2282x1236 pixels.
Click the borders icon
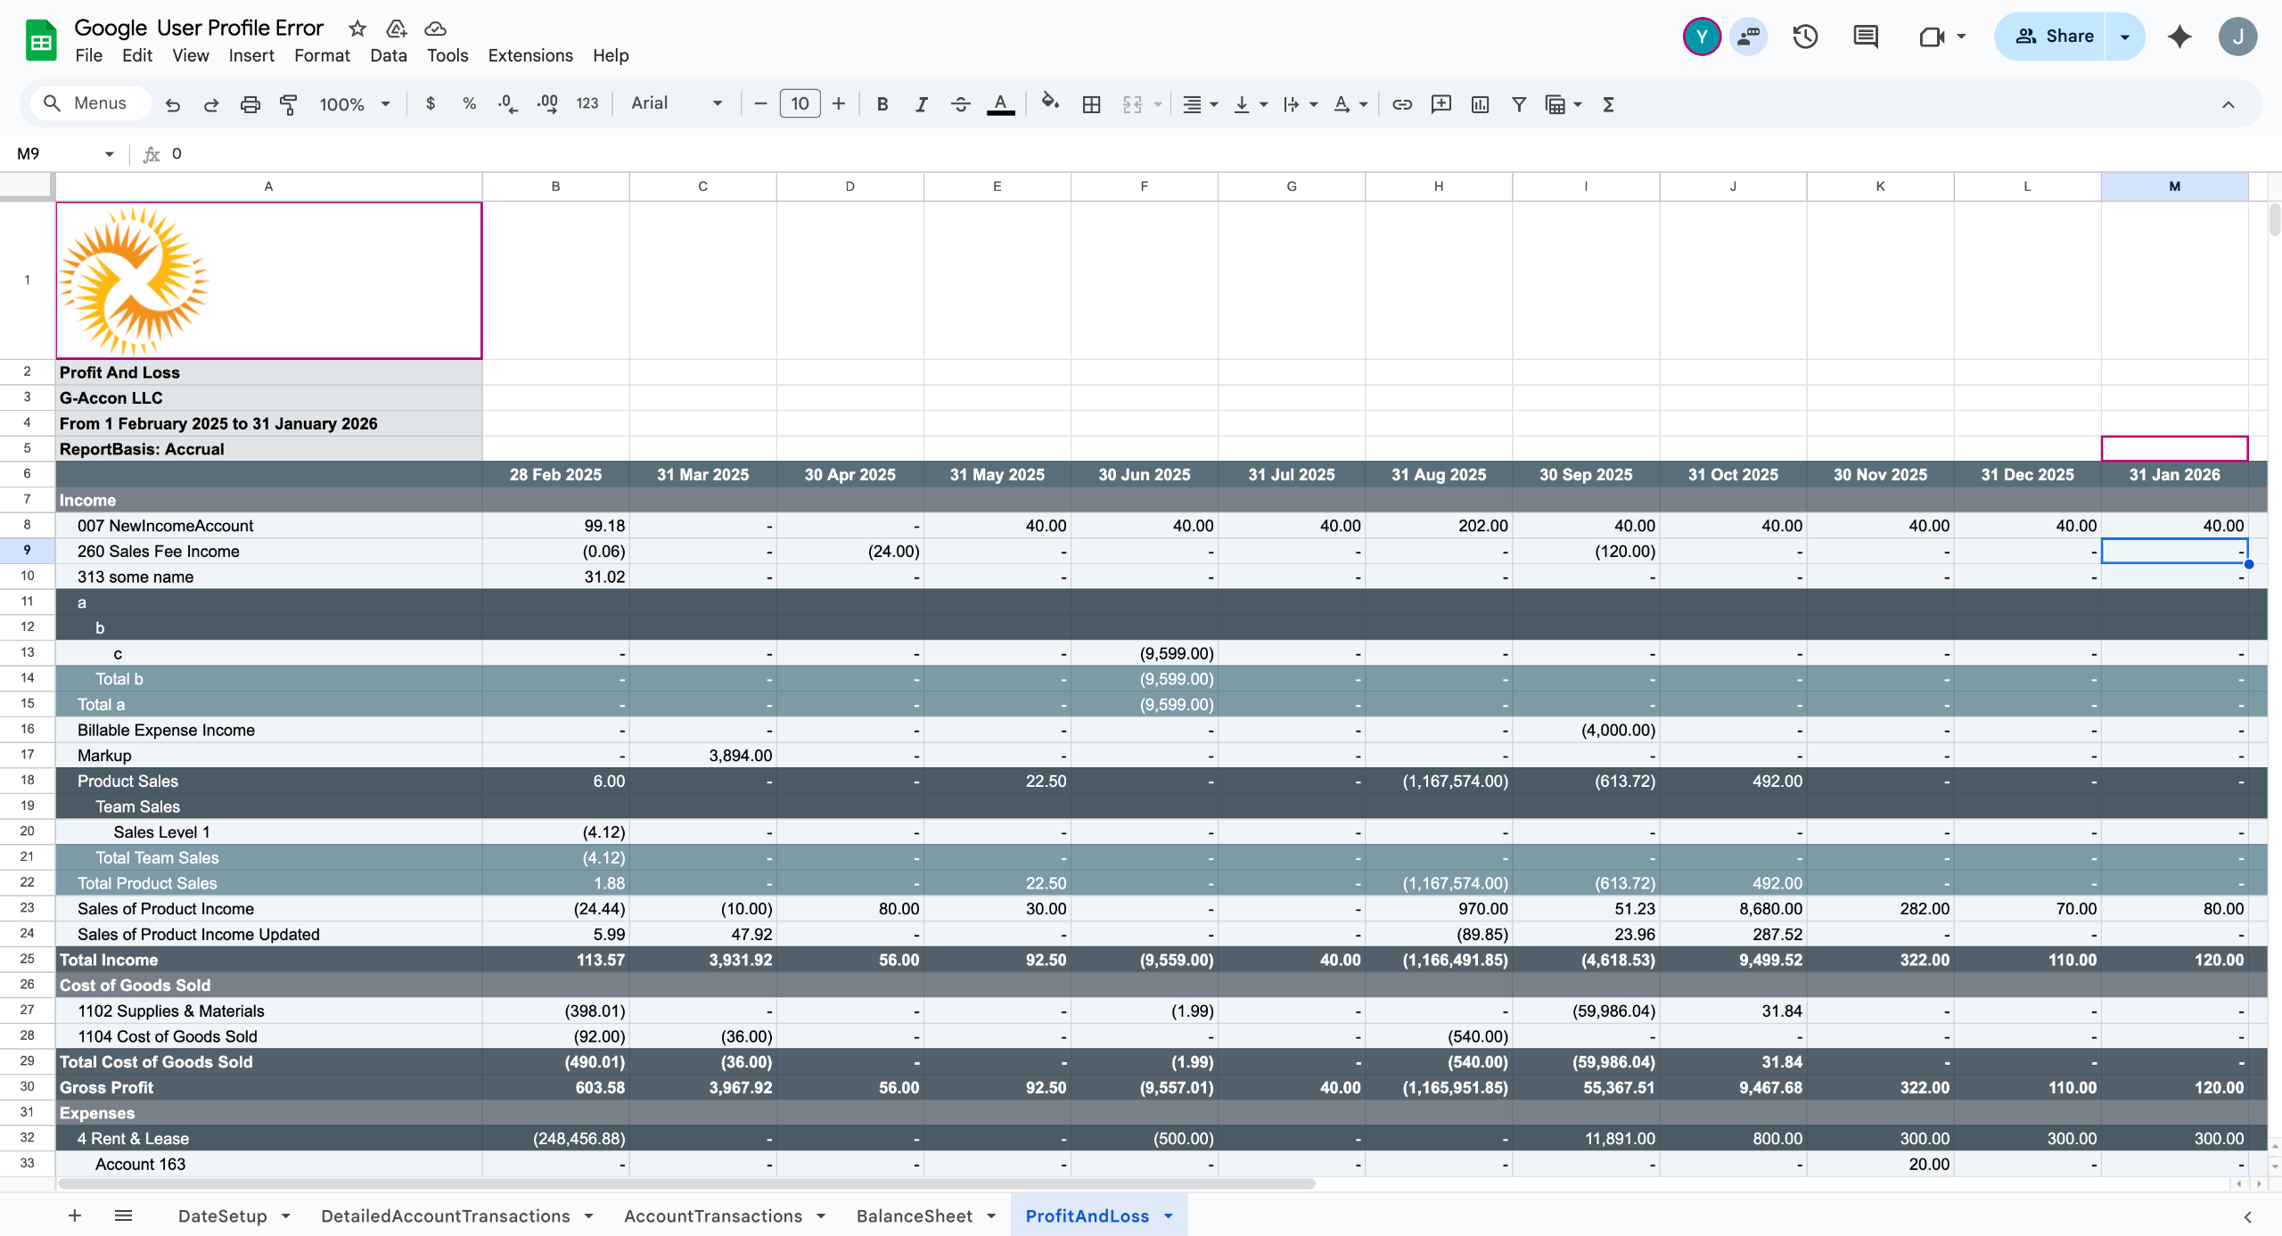tap(1091, 104)
